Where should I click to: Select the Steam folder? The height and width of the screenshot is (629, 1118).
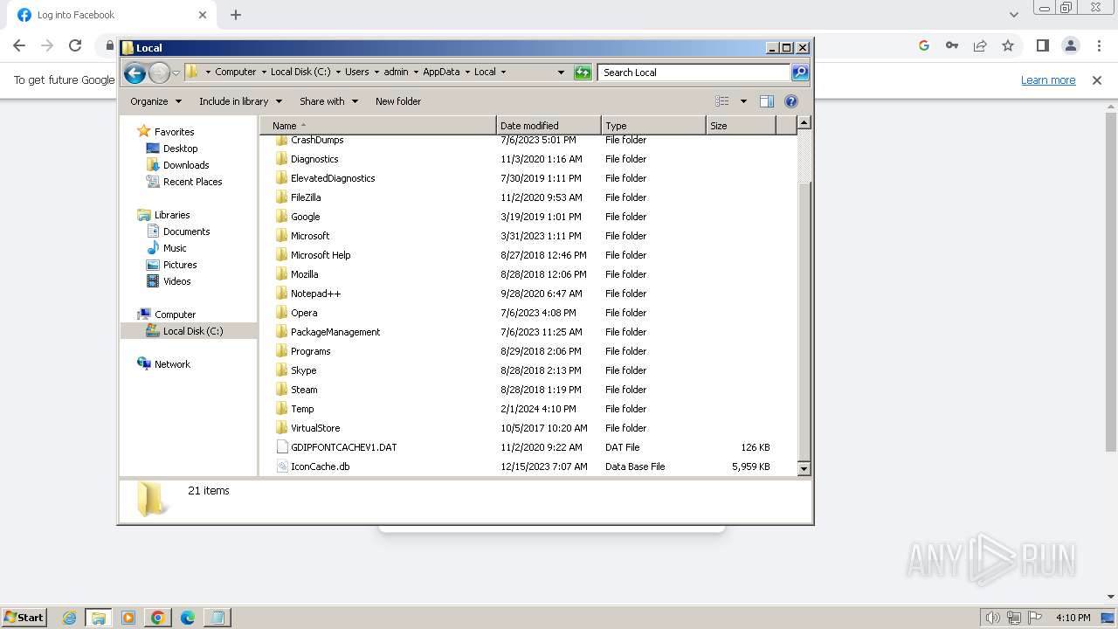[304, 390]
